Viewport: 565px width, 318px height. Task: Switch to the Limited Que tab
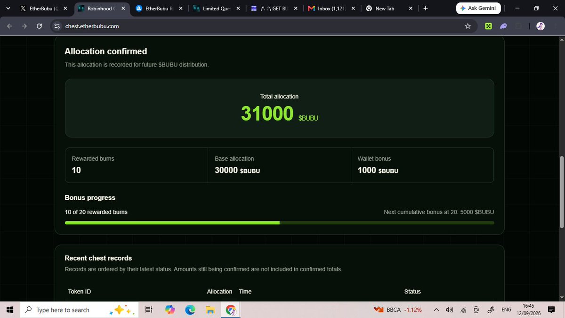pyautogui.click(x=216, y=8)
